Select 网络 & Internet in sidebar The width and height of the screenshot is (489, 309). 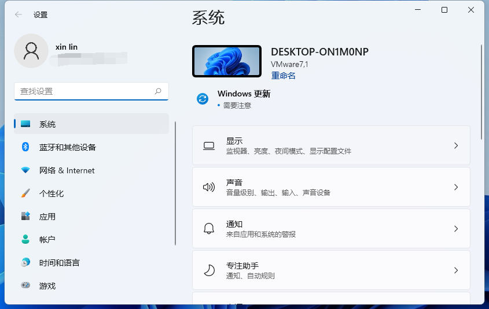pyautogui.click(x=67, y=170)
